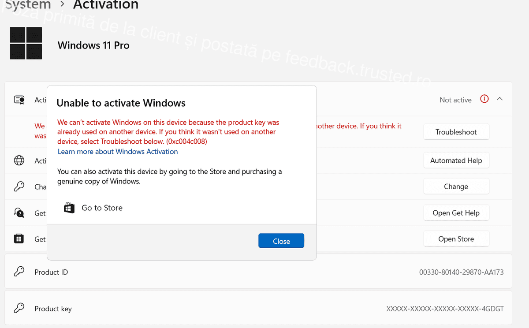
Task: Click the key icon beside Change row
Action: click(x=19, y=186)
